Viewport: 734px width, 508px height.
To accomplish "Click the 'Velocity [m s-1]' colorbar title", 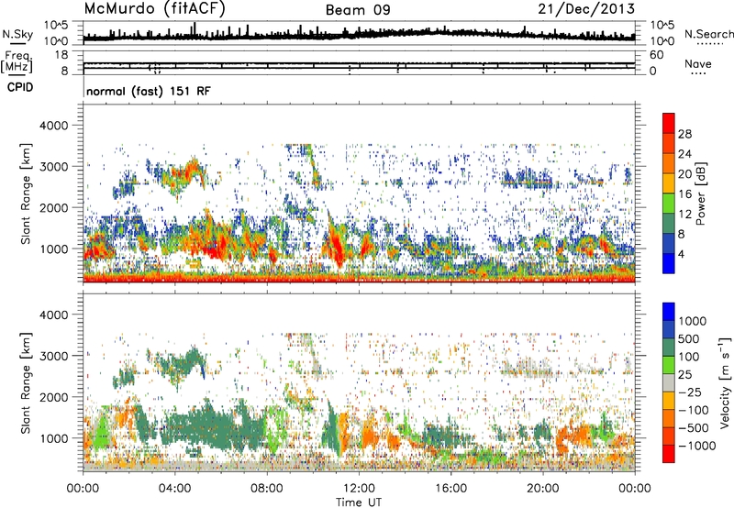I will click(725, 382).
